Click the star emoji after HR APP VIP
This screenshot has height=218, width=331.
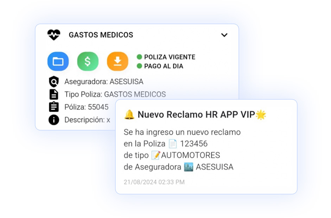[x=261, y=115]
